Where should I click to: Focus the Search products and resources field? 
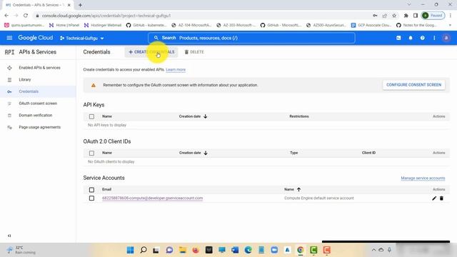pyautogui.click(x=251, y=38)
